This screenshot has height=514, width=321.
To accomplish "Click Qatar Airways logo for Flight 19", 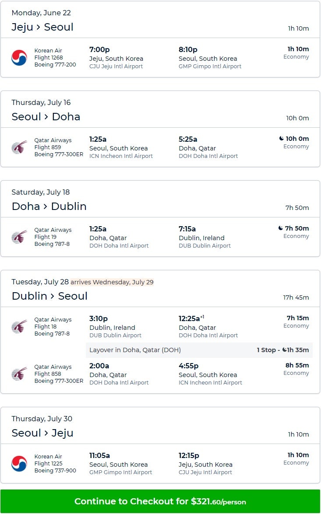I will pos(19,237).
